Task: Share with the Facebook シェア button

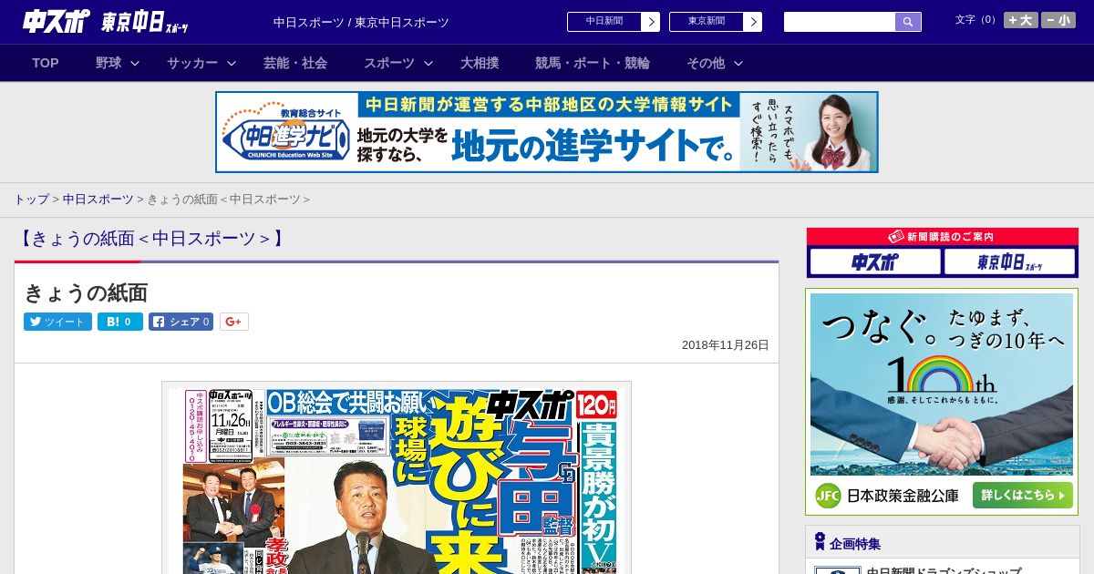Action: coord(181,322)
